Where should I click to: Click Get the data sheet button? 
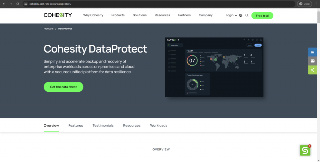pos(63,87)
